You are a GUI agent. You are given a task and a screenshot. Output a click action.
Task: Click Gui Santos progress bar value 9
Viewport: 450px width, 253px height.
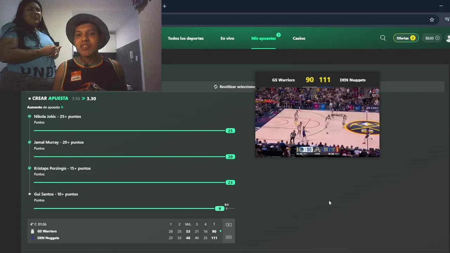coord(220,208)
